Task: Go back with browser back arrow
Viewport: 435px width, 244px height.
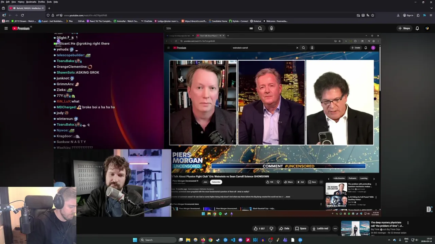Action: pos(10,15)
